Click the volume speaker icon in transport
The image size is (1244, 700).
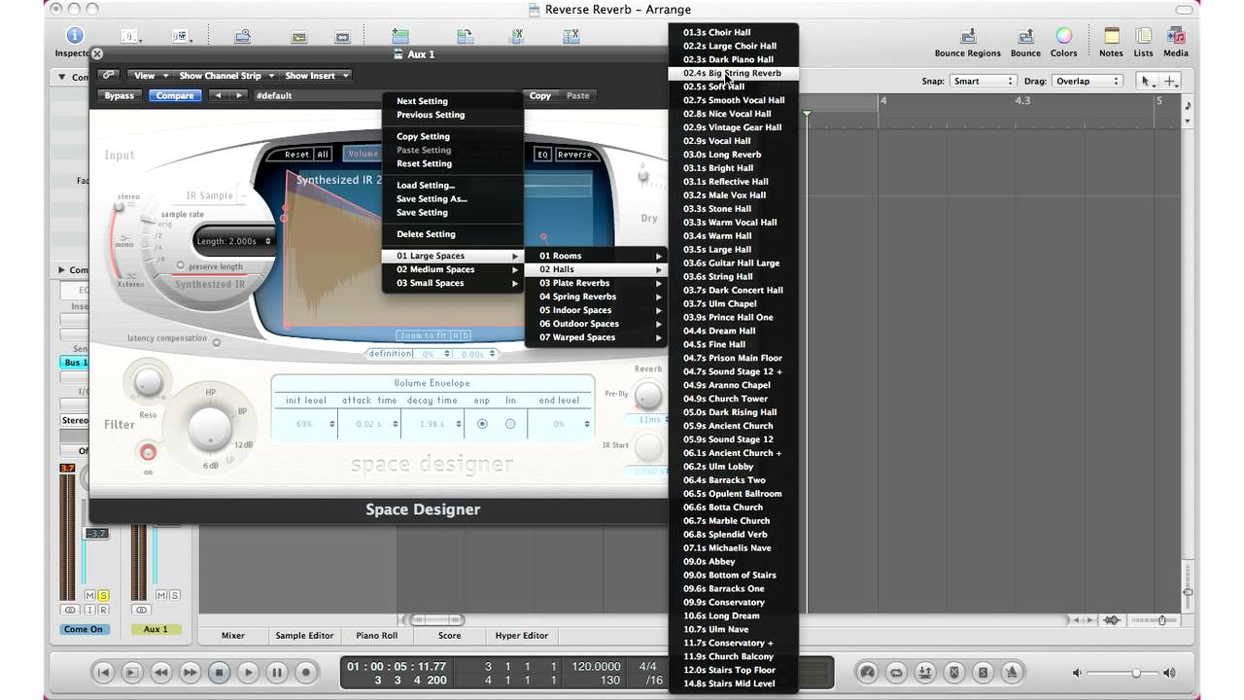point(1077,672)
